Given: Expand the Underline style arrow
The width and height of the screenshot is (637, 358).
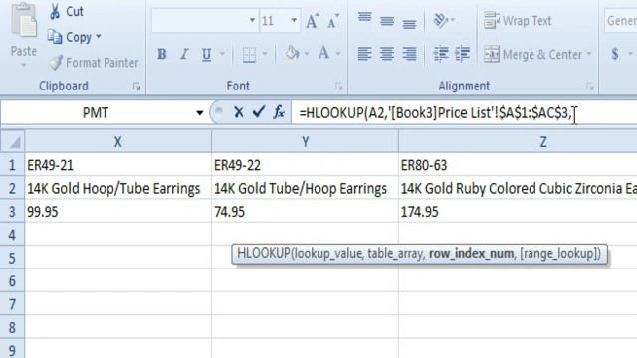Looking at the screenshot, I should point(222,54).
